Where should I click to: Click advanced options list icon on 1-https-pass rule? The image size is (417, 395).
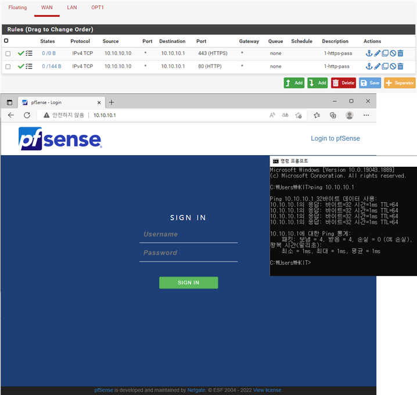[29, 53]
